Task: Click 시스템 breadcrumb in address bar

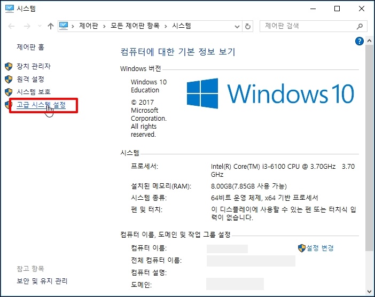Action: pos(182,26)
